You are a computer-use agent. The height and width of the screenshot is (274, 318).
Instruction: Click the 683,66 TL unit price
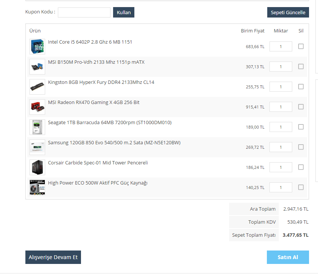tap(255, 47)
